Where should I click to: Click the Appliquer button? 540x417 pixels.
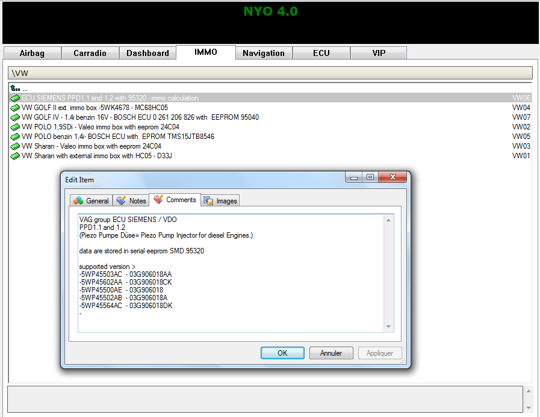point(379,353)
